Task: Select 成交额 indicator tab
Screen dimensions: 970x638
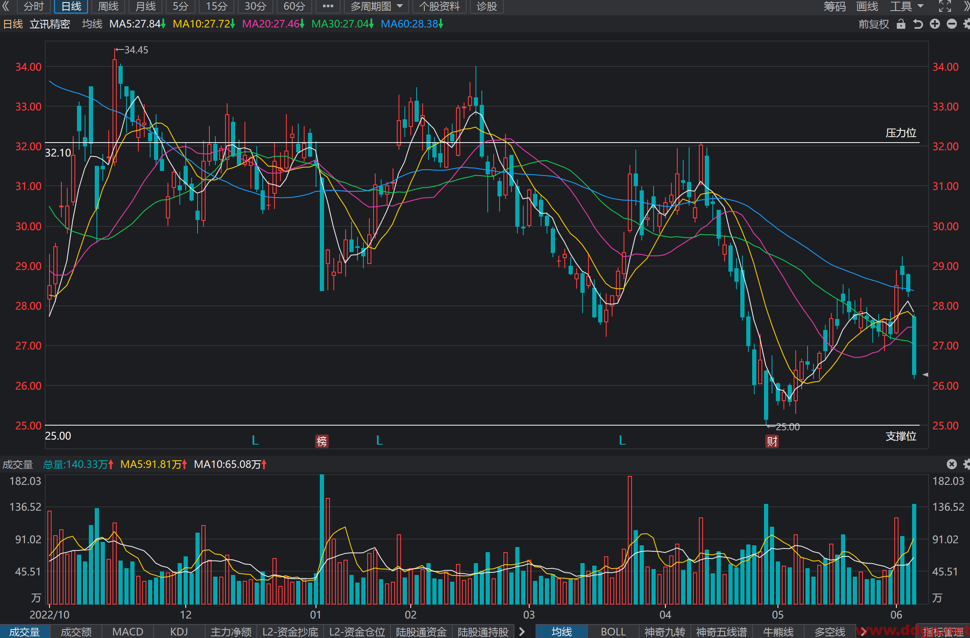Action: point(76,632)
